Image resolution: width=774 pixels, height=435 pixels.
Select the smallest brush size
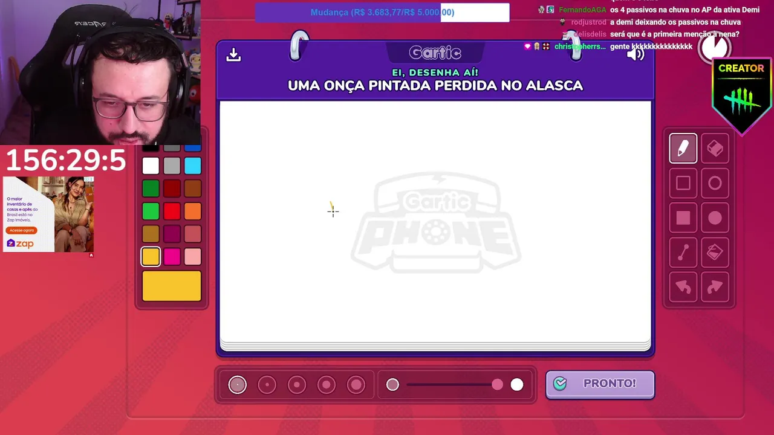coord(238,384)
